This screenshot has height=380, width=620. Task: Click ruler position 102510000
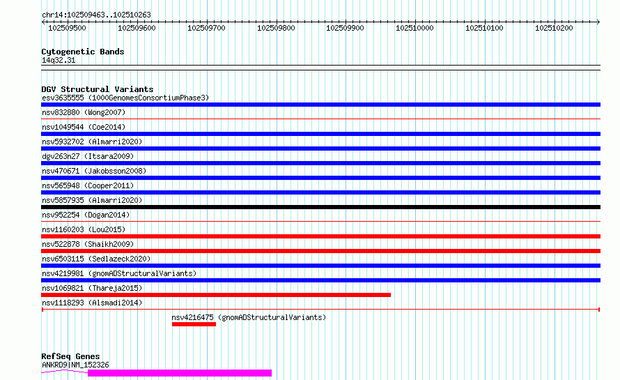[414, 28]
